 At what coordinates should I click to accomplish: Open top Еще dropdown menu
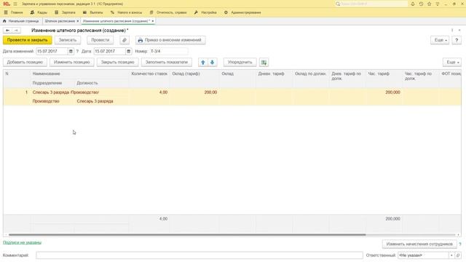click(x=440, y=40)
